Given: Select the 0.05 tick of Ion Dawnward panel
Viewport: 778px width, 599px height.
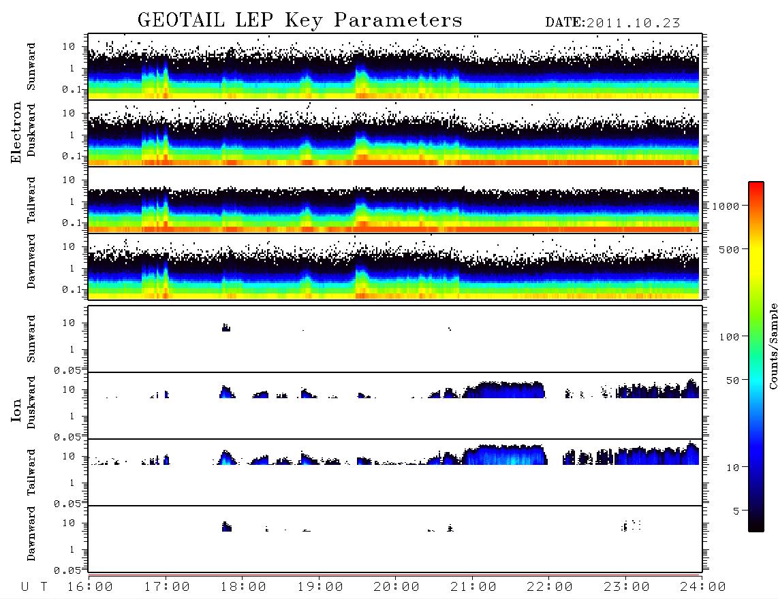Looking at the screenshot, I should (x=67, y=570).
